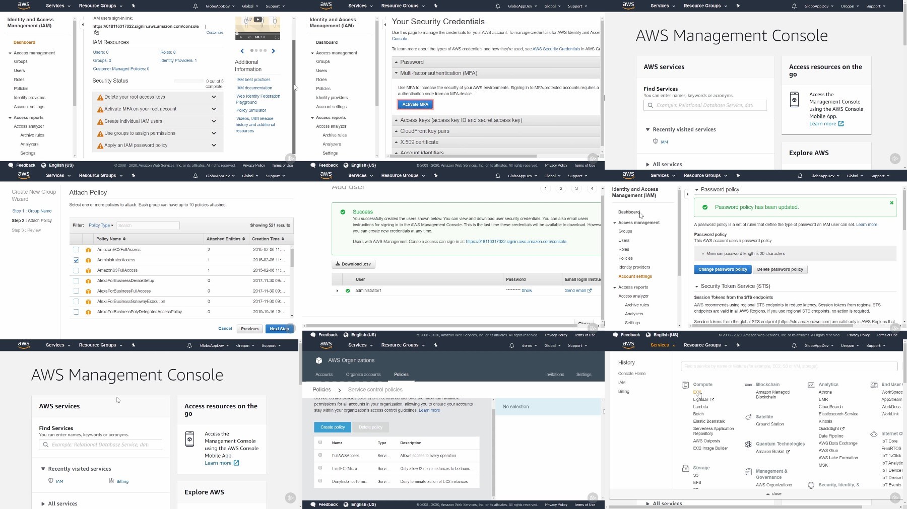Click the Blockchain category icon
The image size is (907, 509).
[748, 385]
